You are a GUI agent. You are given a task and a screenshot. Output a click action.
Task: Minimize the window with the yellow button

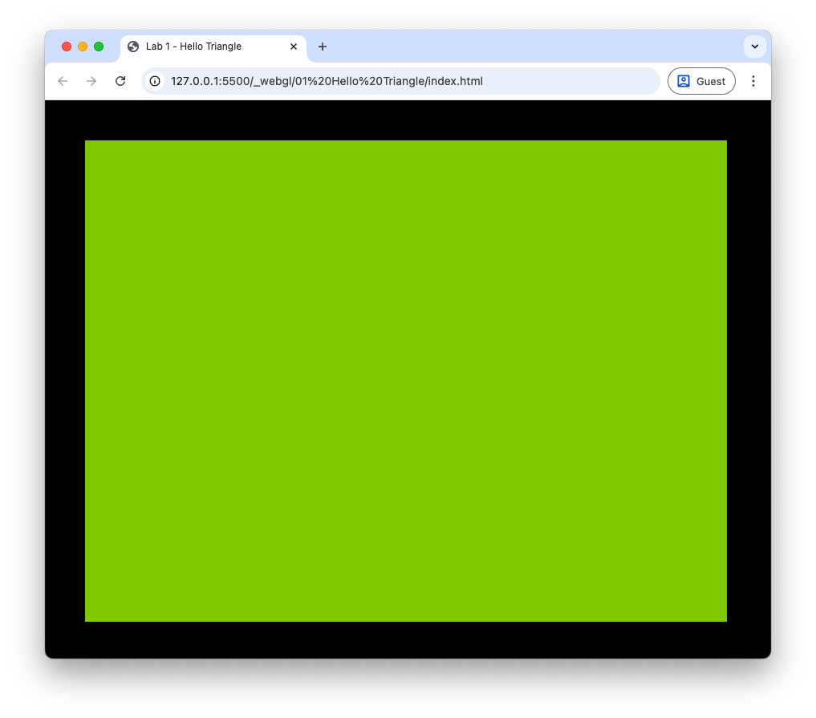coord(83,47)
